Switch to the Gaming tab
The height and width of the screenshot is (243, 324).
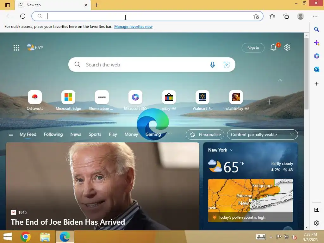coord(153,134)
